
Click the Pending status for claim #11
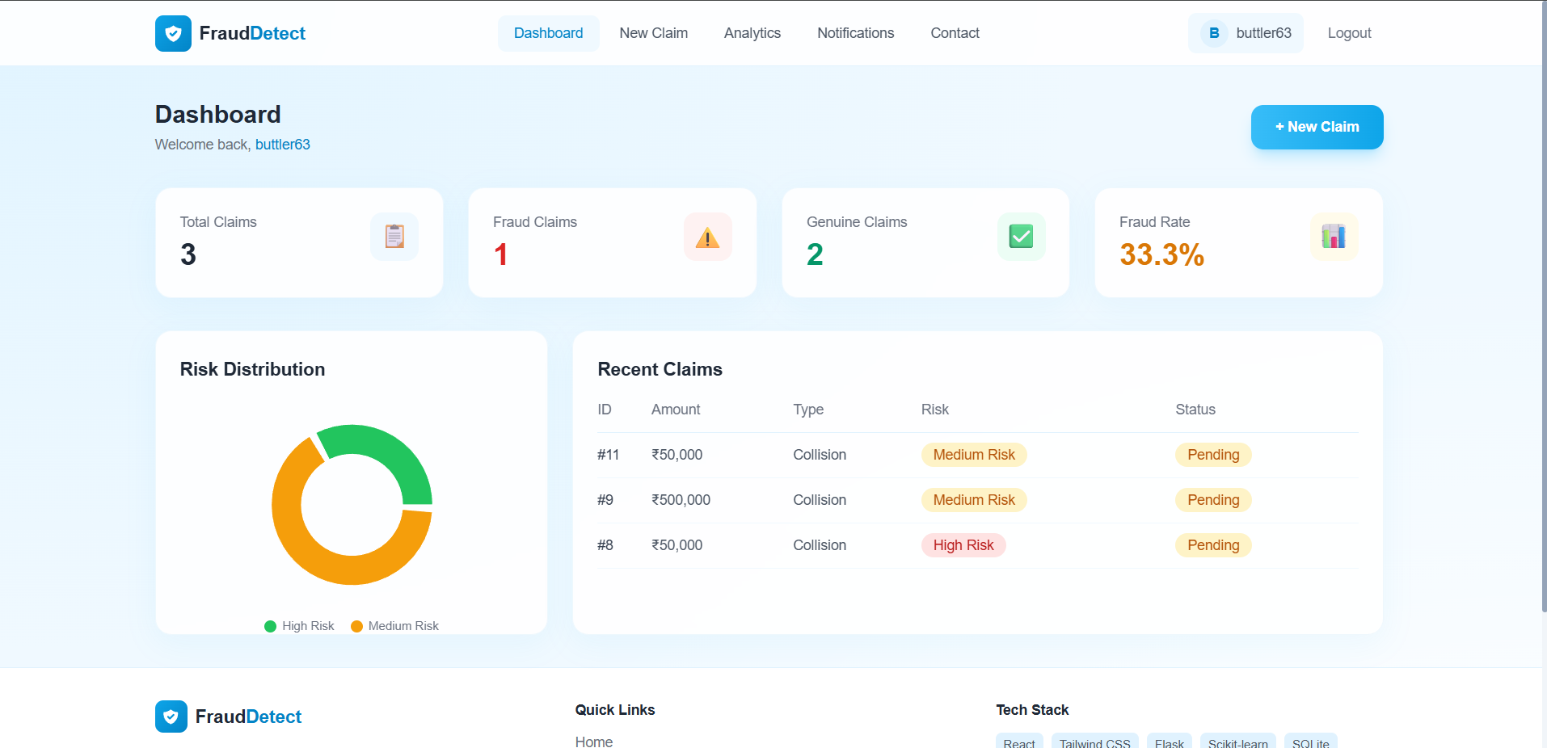pos(1213,455)
